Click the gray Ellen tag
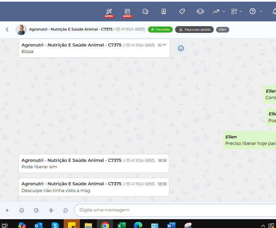This screenshot has height=228, width=276. tap(222, 30)
